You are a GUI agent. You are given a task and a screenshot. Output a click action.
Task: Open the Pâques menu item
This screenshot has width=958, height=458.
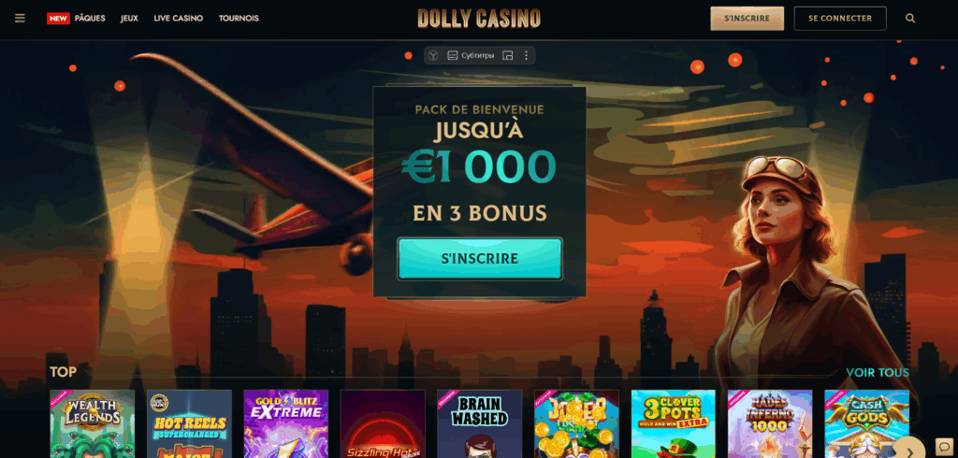[x=90, y=19]
